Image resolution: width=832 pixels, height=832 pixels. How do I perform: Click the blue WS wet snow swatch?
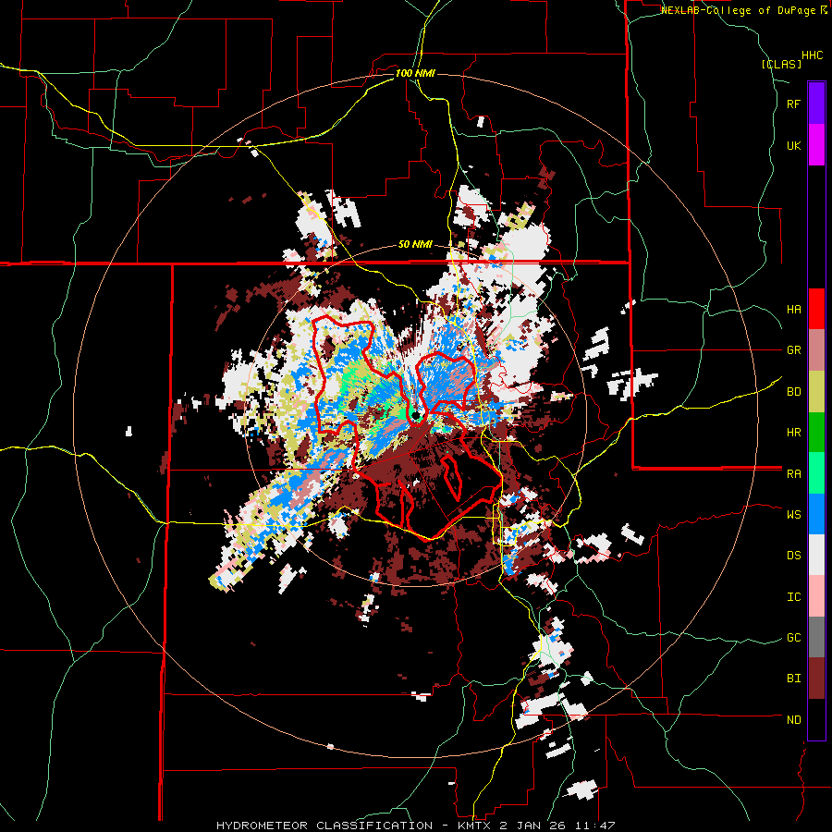pyautogui.click(x=816, y=514)
